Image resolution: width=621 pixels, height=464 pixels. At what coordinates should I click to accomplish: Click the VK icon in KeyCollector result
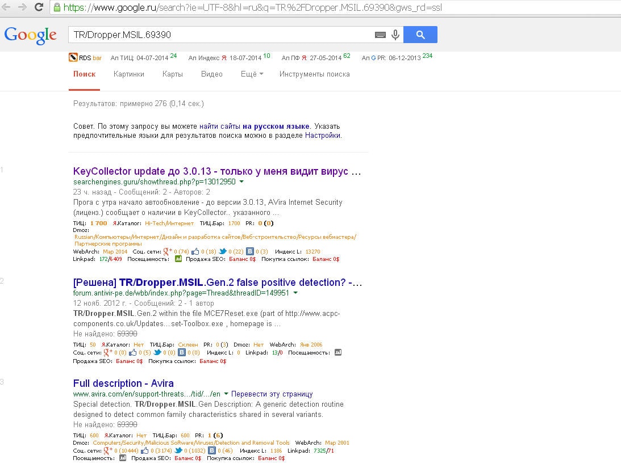click(250, 251)
